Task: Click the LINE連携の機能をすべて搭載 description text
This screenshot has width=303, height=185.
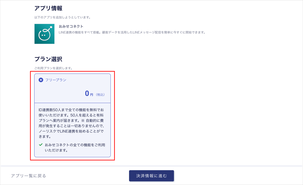Action: pyautogui.click(x=132, y=32)
